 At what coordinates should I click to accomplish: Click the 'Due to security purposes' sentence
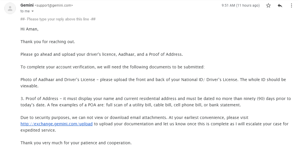click(134, 118)
